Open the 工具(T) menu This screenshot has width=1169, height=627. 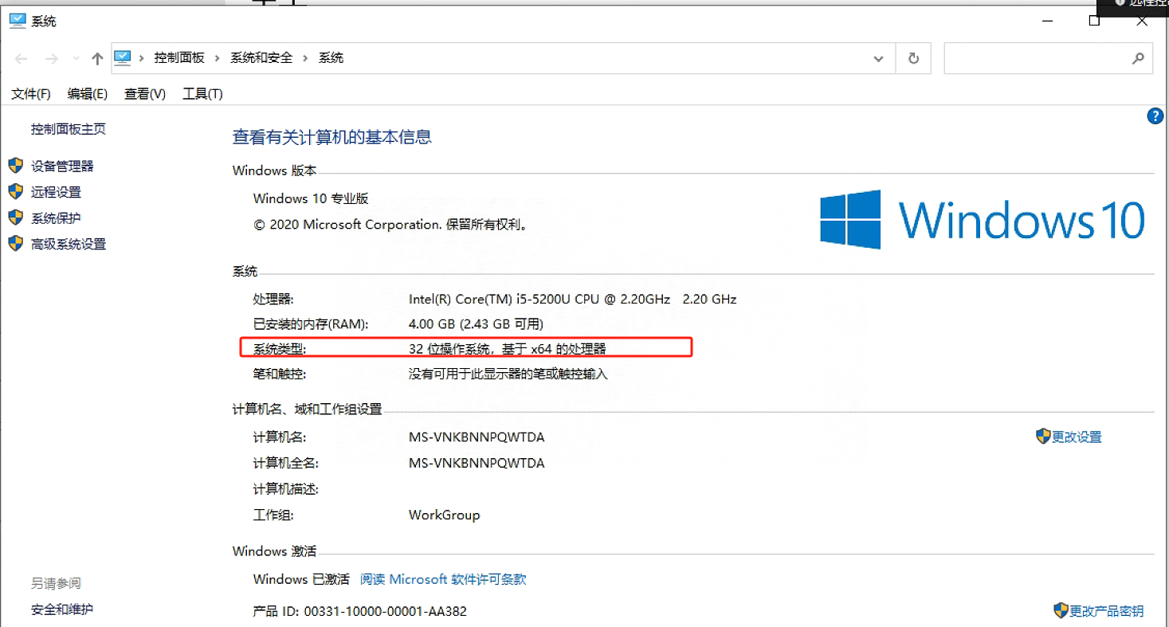[x=202, y=94]
